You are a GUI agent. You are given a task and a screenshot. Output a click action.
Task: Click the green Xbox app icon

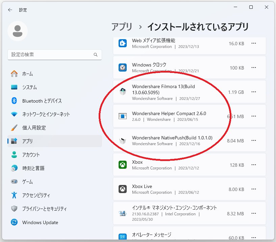pos(123,165)
